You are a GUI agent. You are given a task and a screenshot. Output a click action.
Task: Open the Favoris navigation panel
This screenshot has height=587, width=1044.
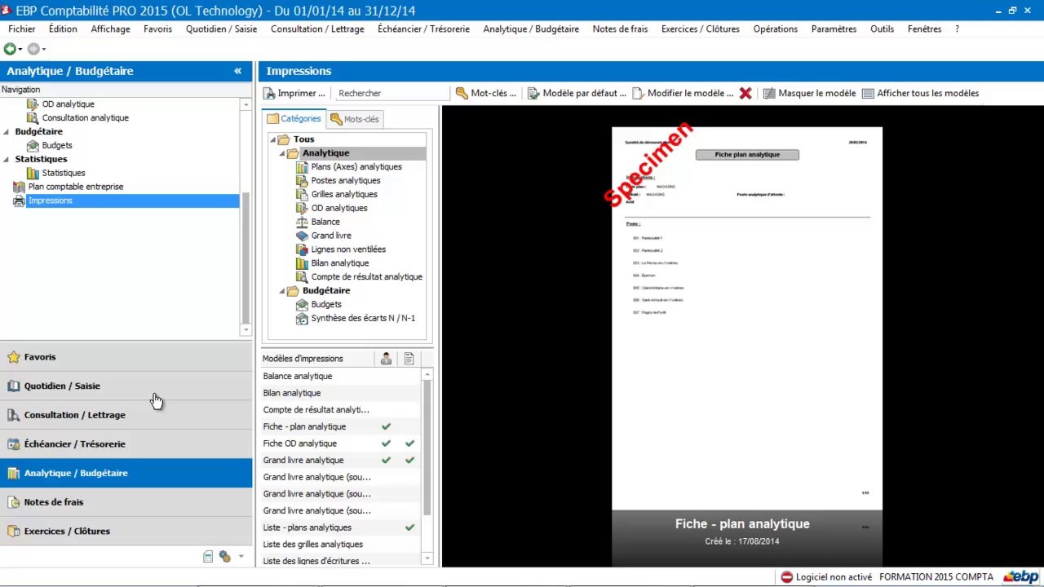pyautogui.click(x=126, y=357)
